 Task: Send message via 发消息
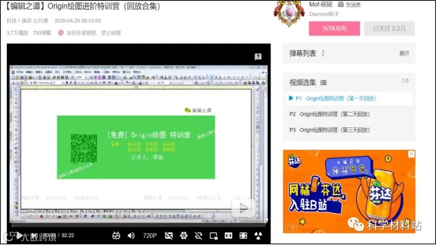coord(349,4)
